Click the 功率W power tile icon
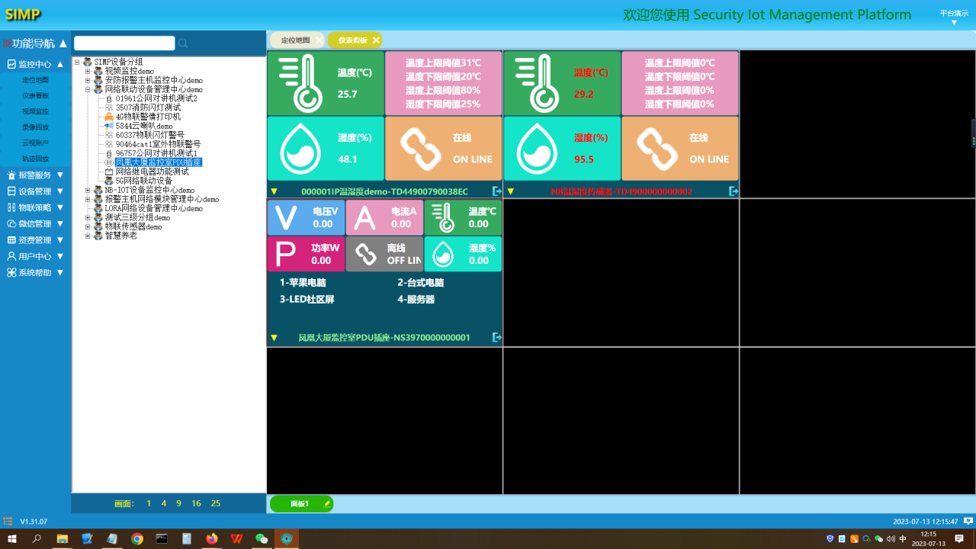Image resolution: width=976 pixels, height=549 pixels. point(286,254)
